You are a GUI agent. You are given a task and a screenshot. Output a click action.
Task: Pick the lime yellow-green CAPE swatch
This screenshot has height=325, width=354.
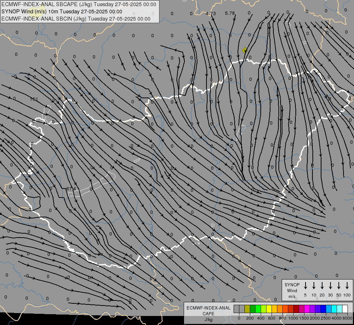pyautogui.click(x=264, y=309)
